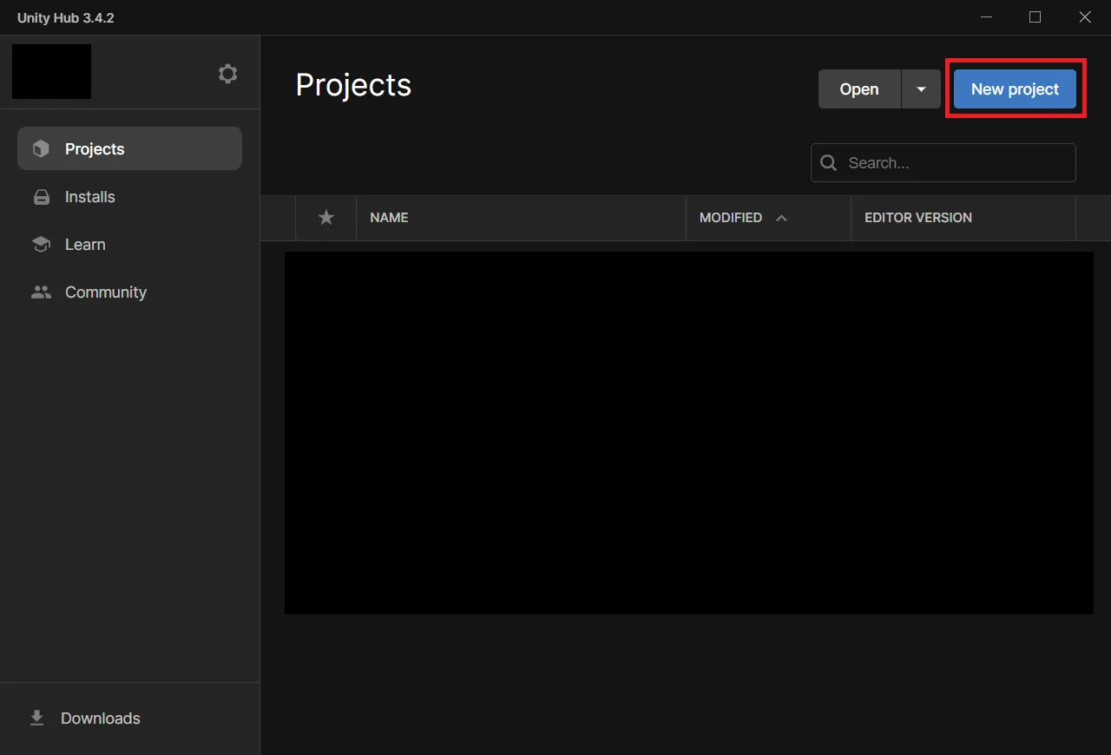The height and width of the screenshot is (755, 1111).
Task: Expand the dropdown arrow beside Open
Action: coord(921,89)
